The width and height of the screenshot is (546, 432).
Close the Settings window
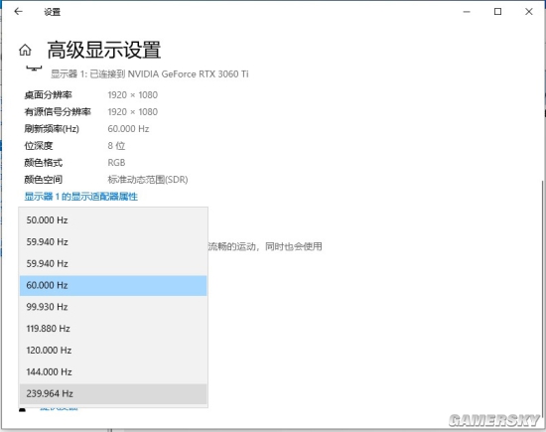pyautogui.click(x=529, y=12)
